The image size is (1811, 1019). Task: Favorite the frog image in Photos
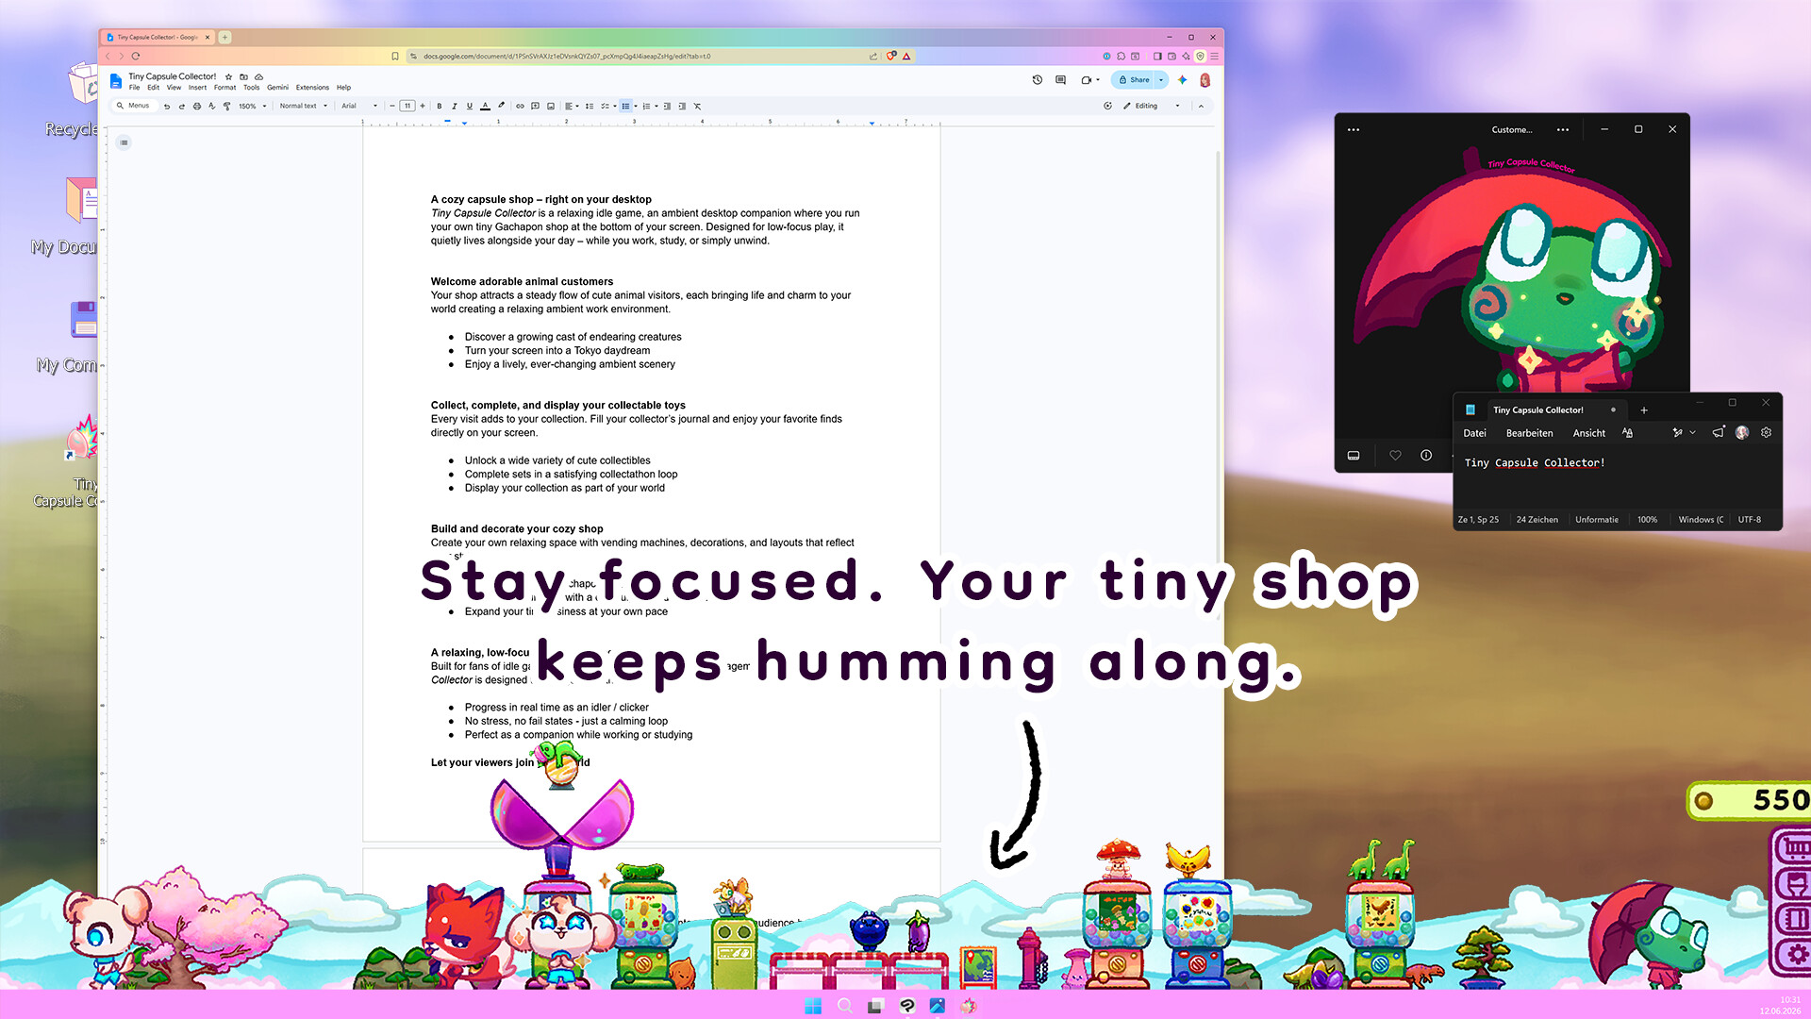[1395, 456]
